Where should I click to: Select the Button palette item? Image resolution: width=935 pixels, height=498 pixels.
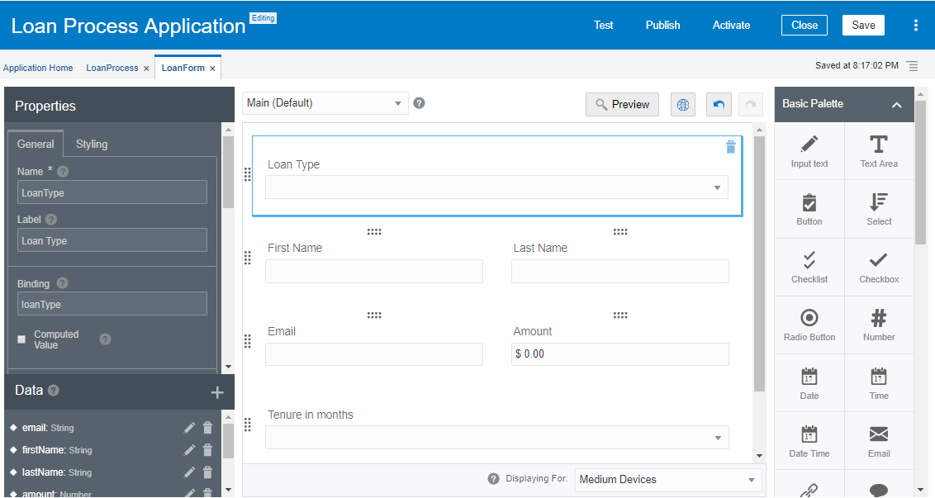click(x=809, y=209)
